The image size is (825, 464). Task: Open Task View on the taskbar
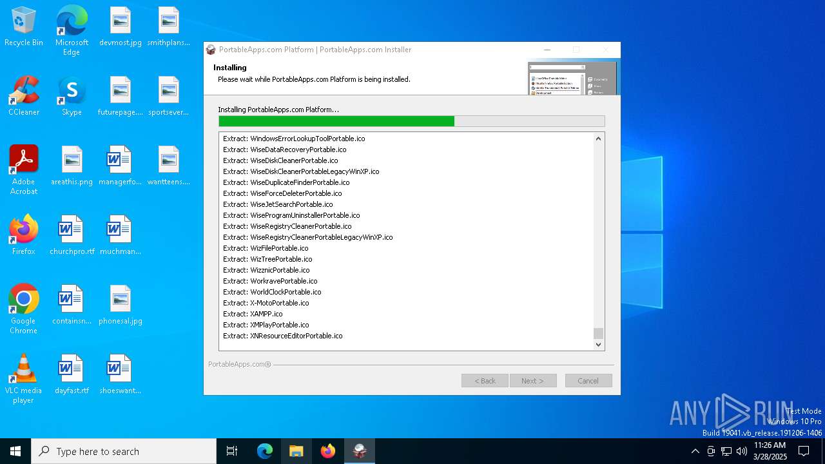(232, 451)
